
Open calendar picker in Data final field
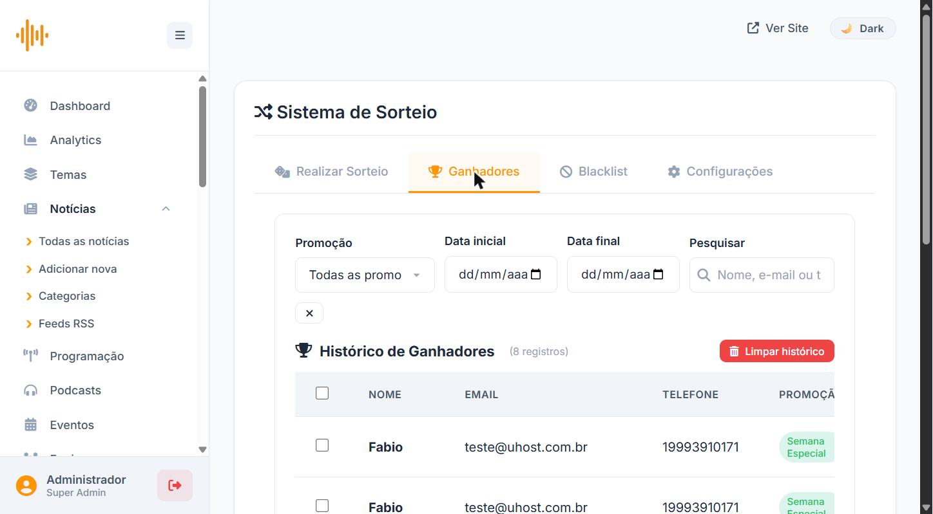pos(659,275)
